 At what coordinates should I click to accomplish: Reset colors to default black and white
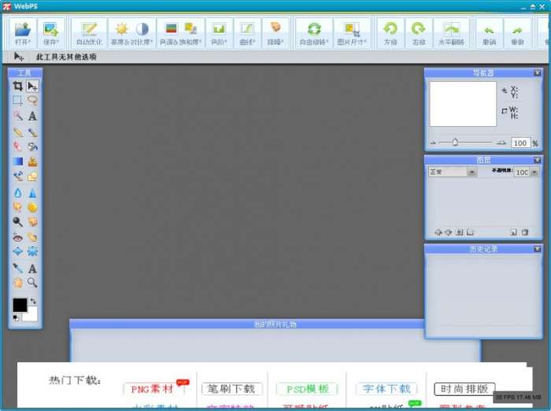(17, 318)
